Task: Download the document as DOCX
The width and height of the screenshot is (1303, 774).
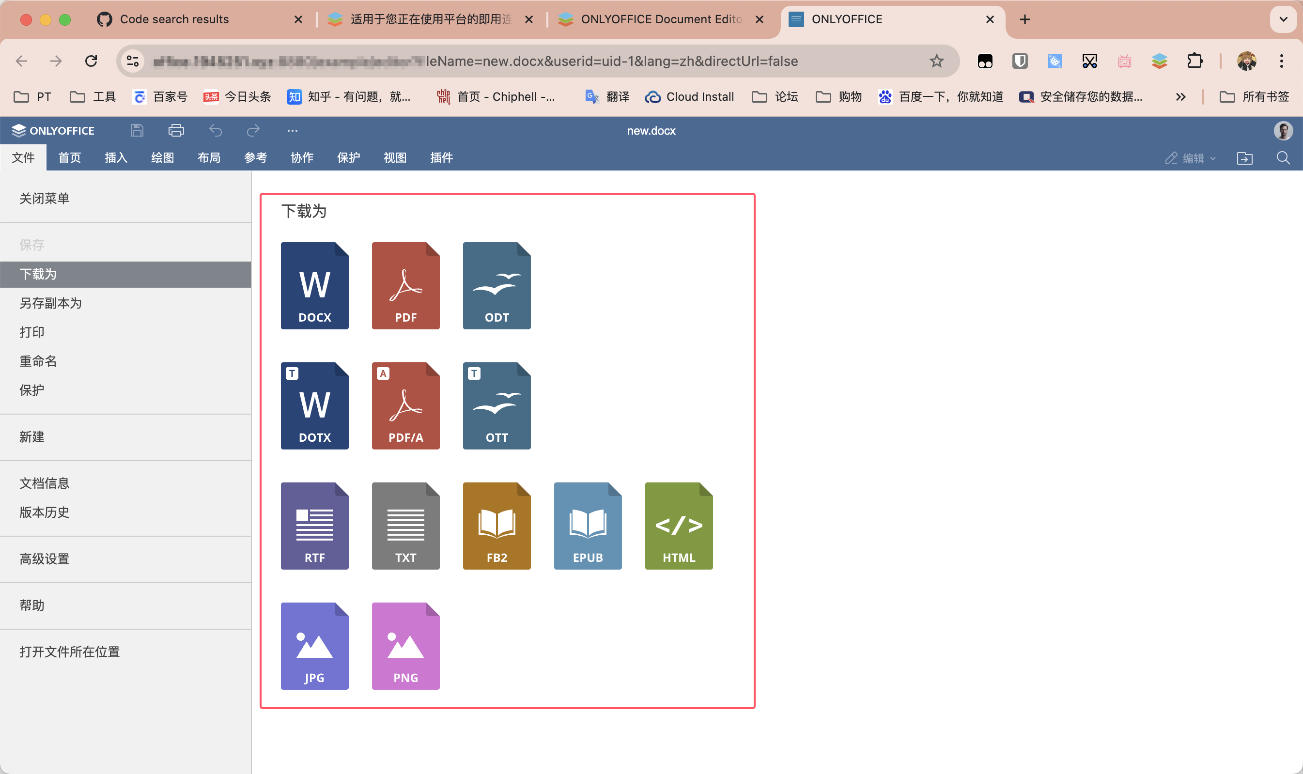Action: (x=314, y=285)
